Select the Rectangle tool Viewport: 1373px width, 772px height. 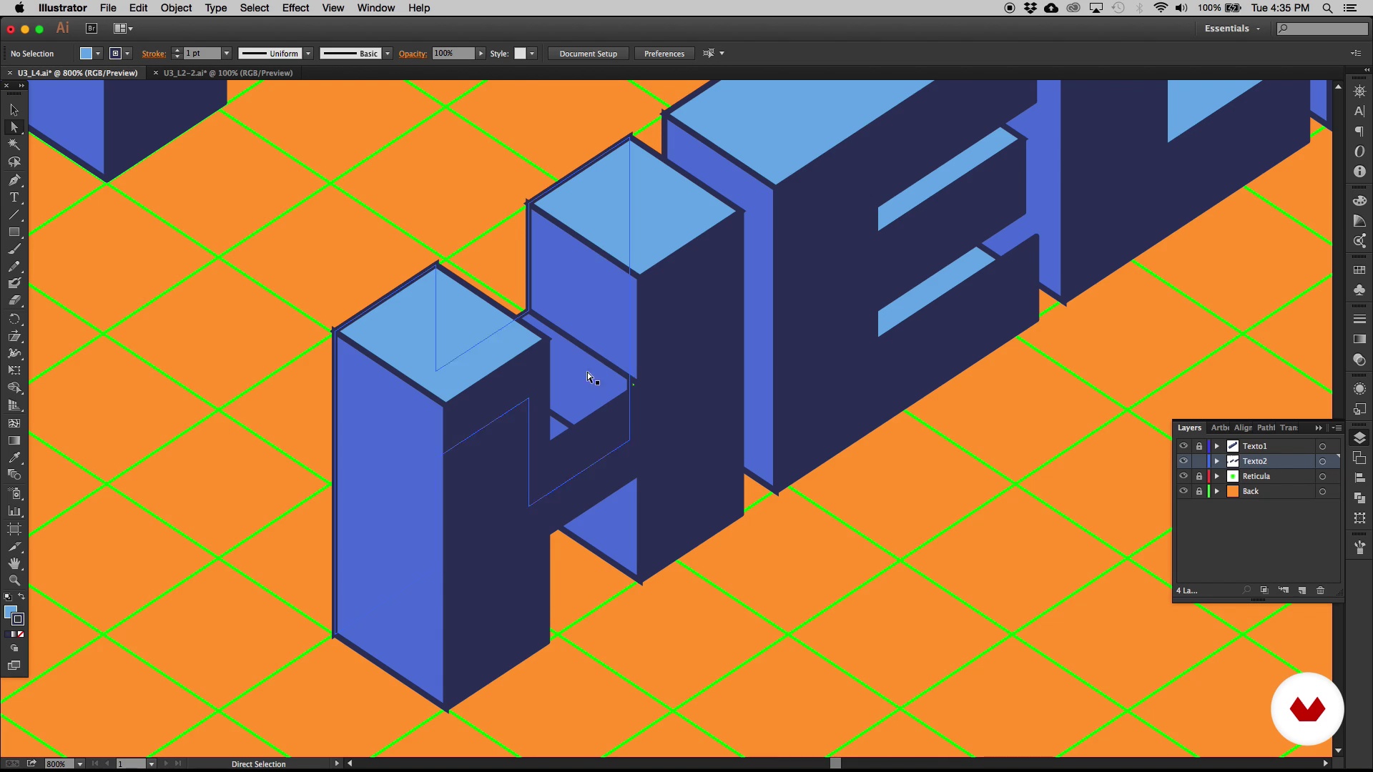(x=14, y=232)
